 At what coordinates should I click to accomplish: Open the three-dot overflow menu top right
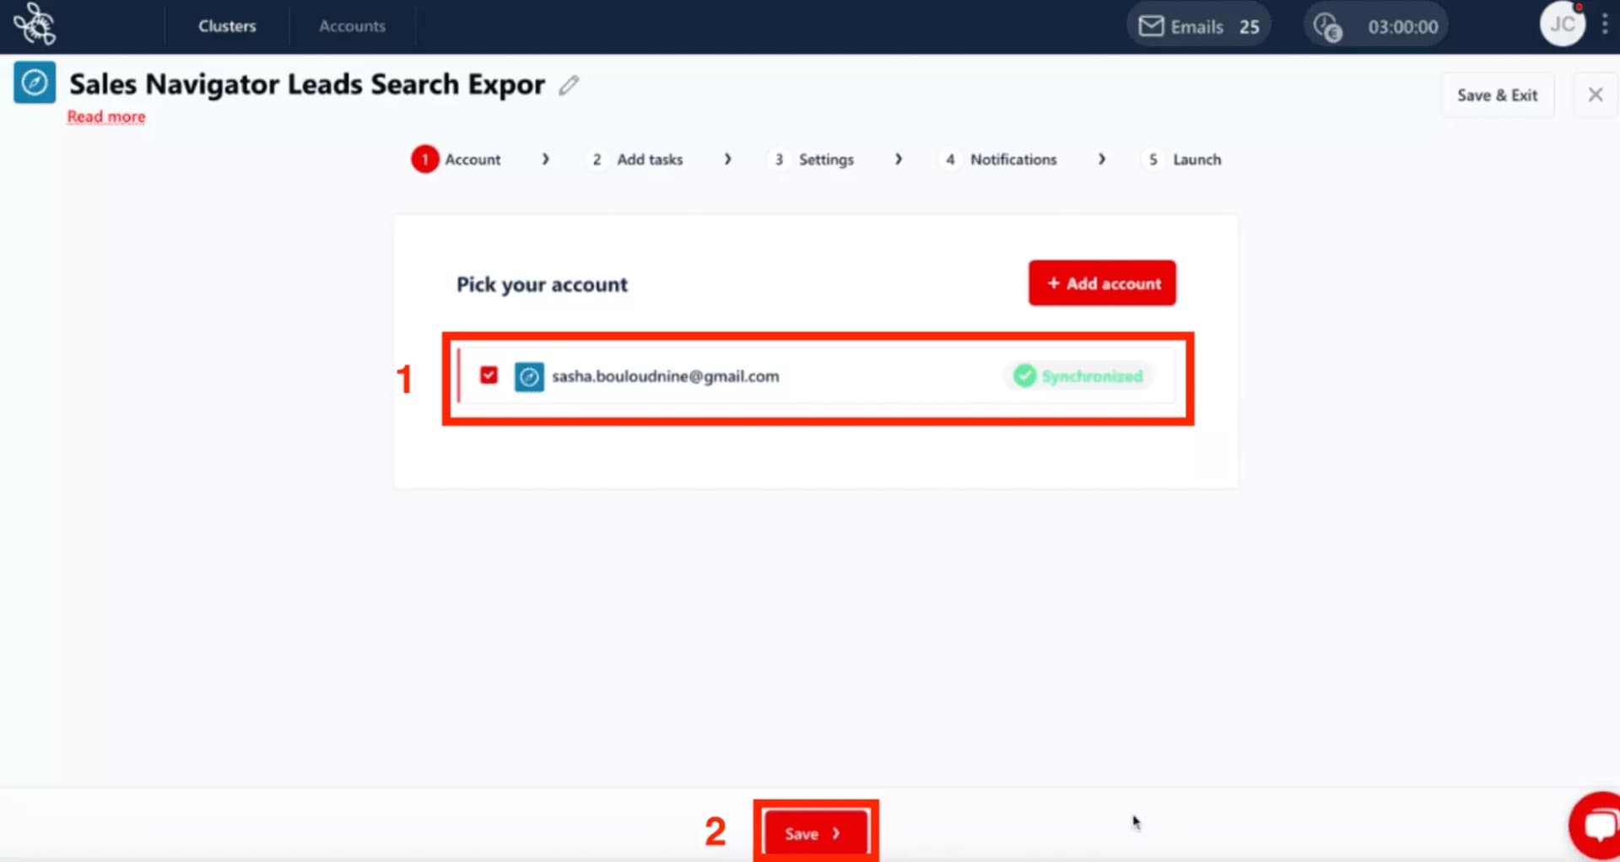click(1606, 24)
